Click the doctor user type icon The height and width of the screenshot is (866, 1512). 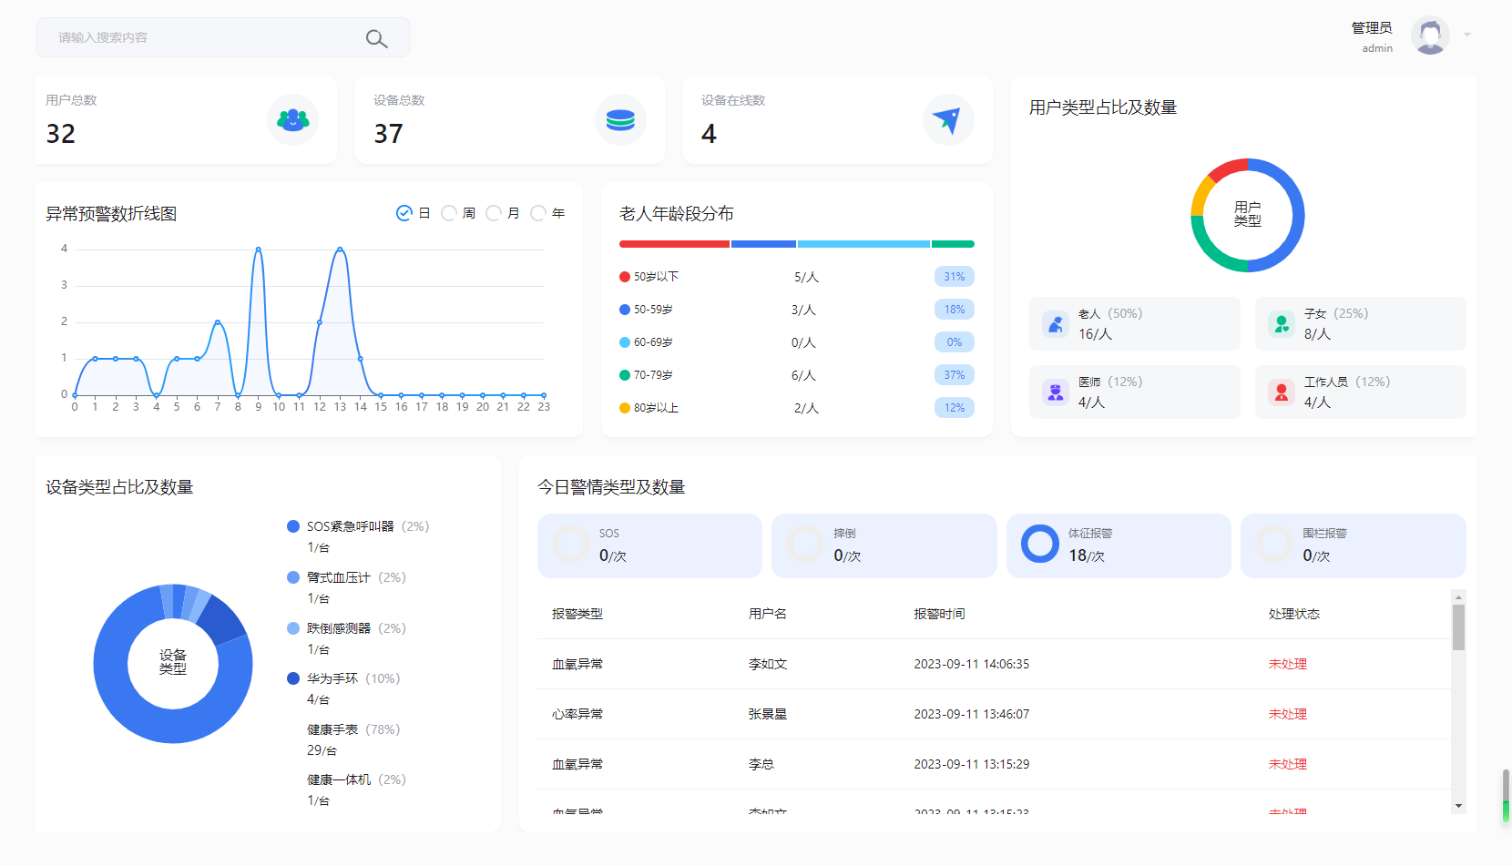[x=1056, y=392]
